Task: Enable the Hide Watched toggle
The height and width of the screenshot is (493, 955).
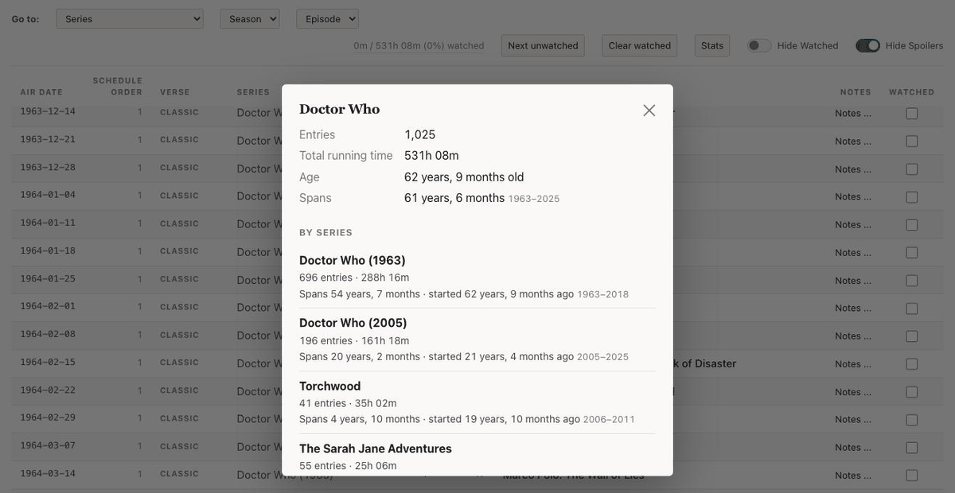Action: pyautogui.click(x=759, y=45)
